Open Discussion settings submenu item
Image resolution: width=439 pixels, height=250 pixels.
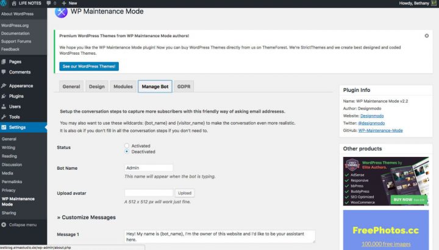(12, 164)
